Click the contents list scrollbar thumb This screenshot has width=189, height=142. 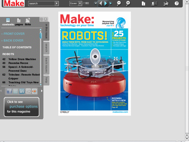41,35
